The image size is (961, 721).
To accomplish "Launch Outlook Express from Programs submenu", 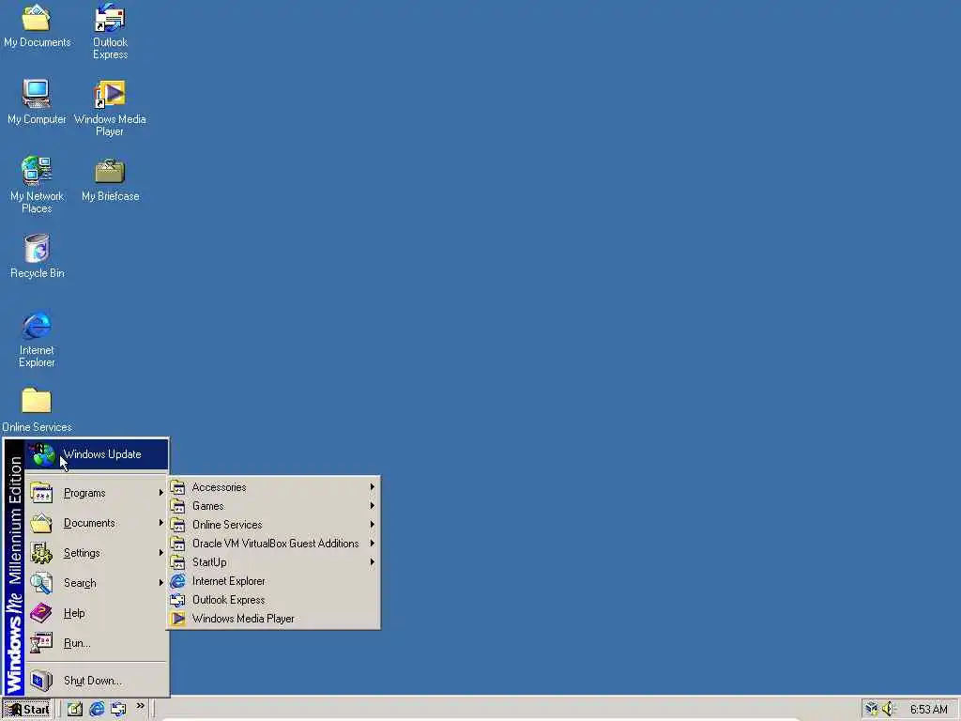I will (273, 600).
